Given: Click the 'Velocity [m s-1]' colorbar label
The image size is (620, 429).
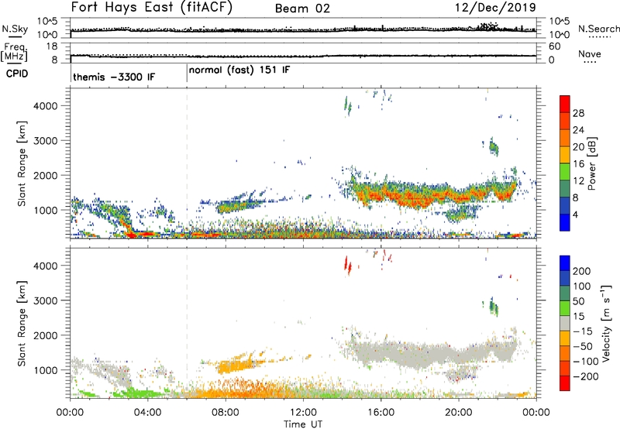Looking at the screenshot, I should [x=606, y=323].
